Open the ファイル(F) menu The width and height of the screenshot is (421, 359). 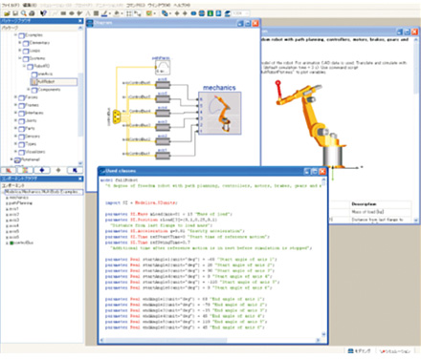[11, 5]
